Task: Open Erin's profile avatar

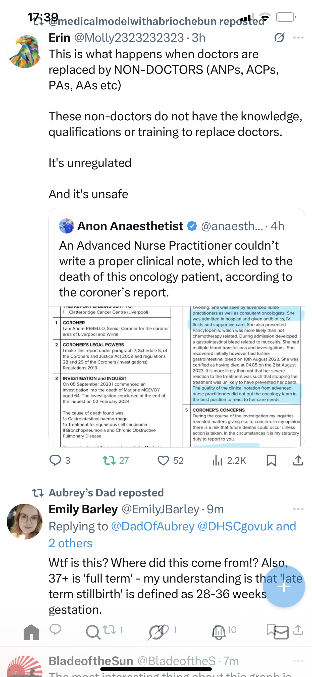Action: click(x=25, y=50)
